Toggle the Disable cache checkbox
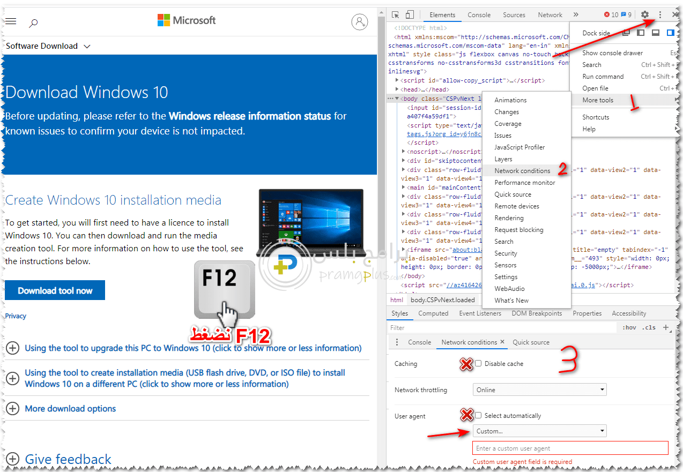 (x=478, y=363)
